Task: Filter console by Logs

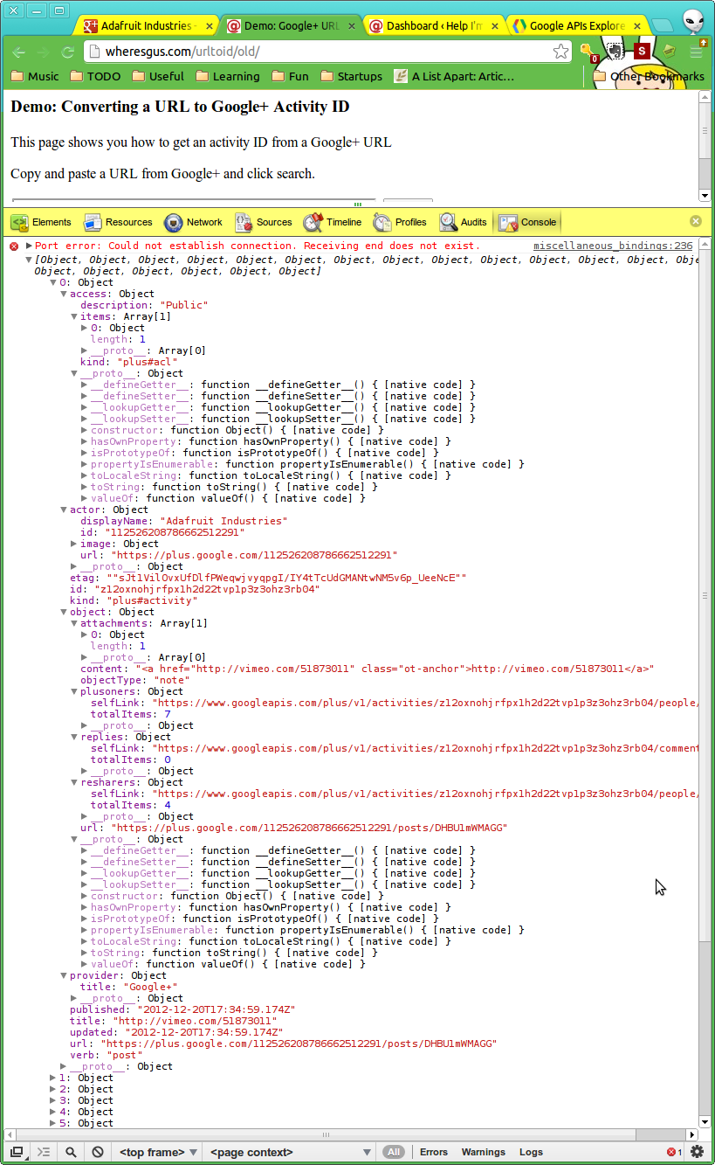Action: (x=531, y=1152)
